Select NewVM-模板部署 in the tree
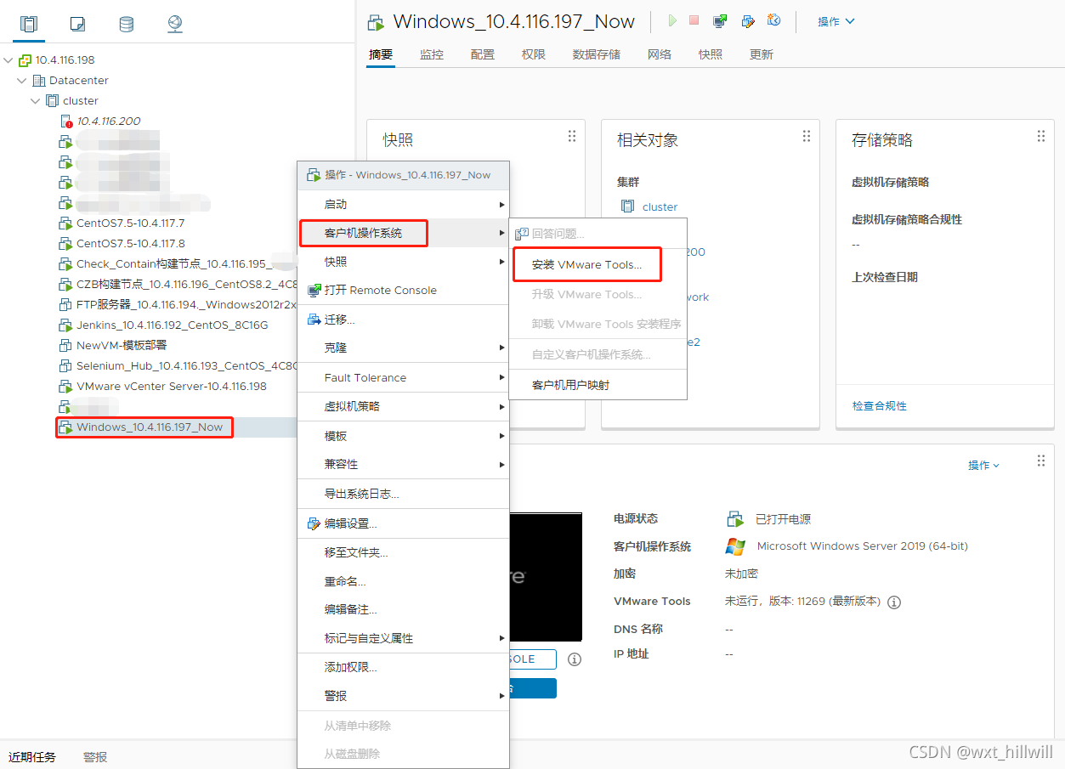The image size is (1065, 769). [122, 346]
